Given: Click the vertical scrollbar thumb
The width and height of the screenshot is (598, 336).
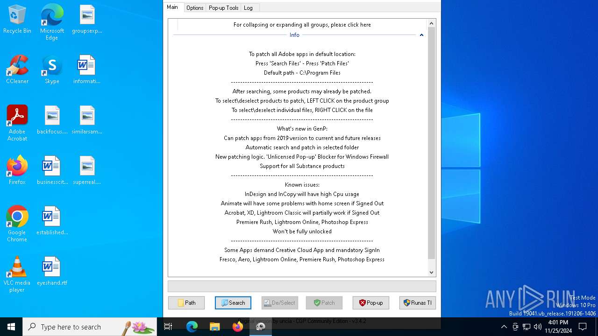Looking at the screenshot, I should tap(431, 143).
